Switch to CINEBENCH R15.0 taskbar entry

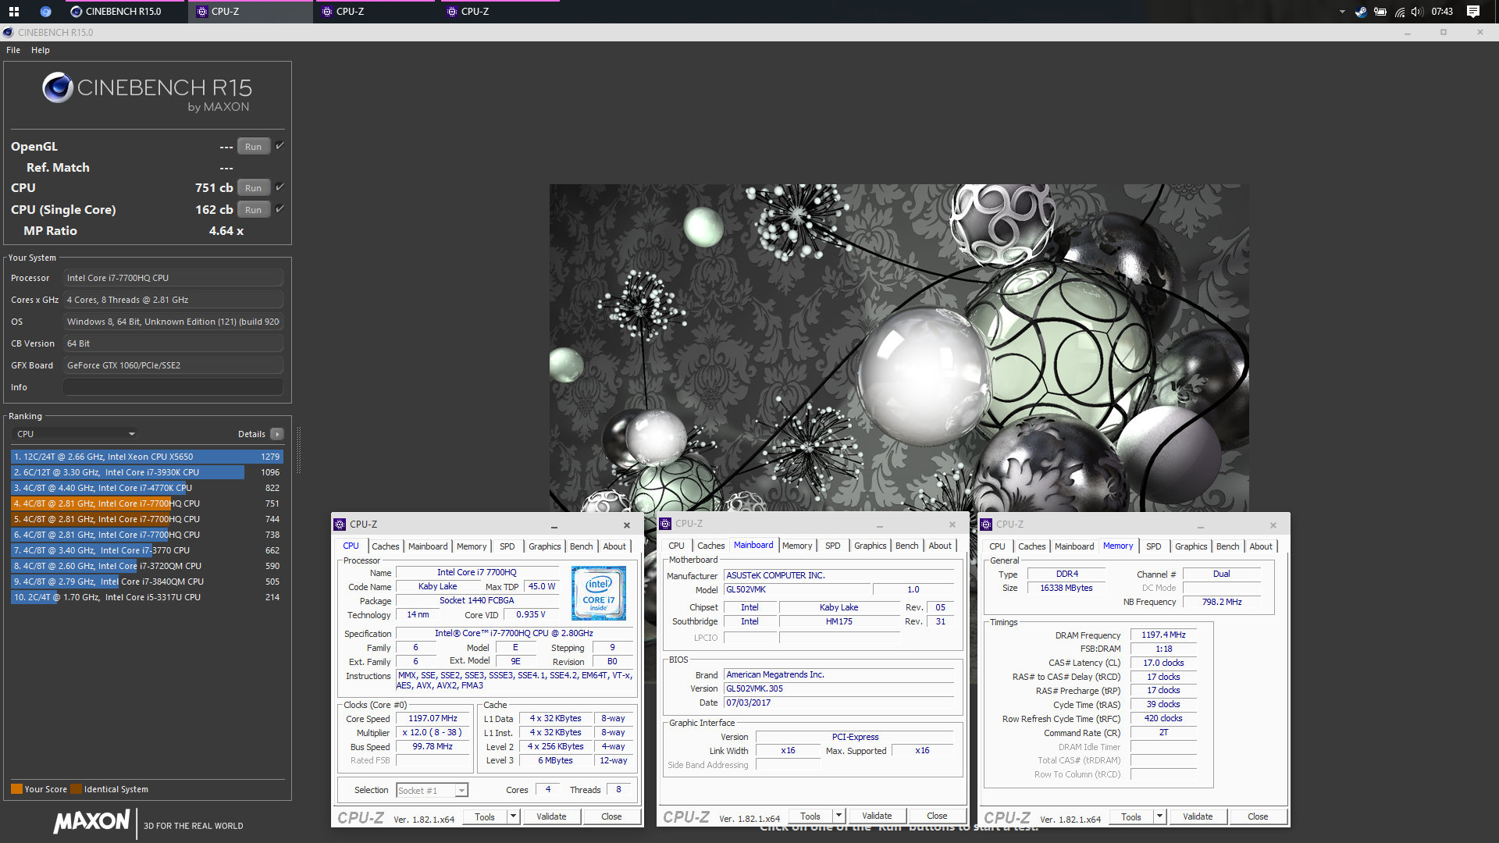(125, 12)
